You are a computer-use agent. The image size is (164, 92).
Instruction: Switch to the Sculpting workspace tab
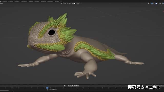pos(11,1)
